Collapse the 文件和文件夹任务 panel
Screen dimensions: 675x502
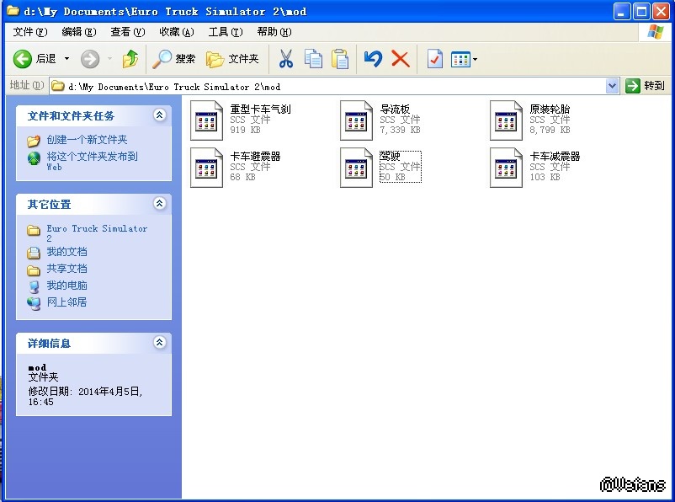tap(160, 115)
